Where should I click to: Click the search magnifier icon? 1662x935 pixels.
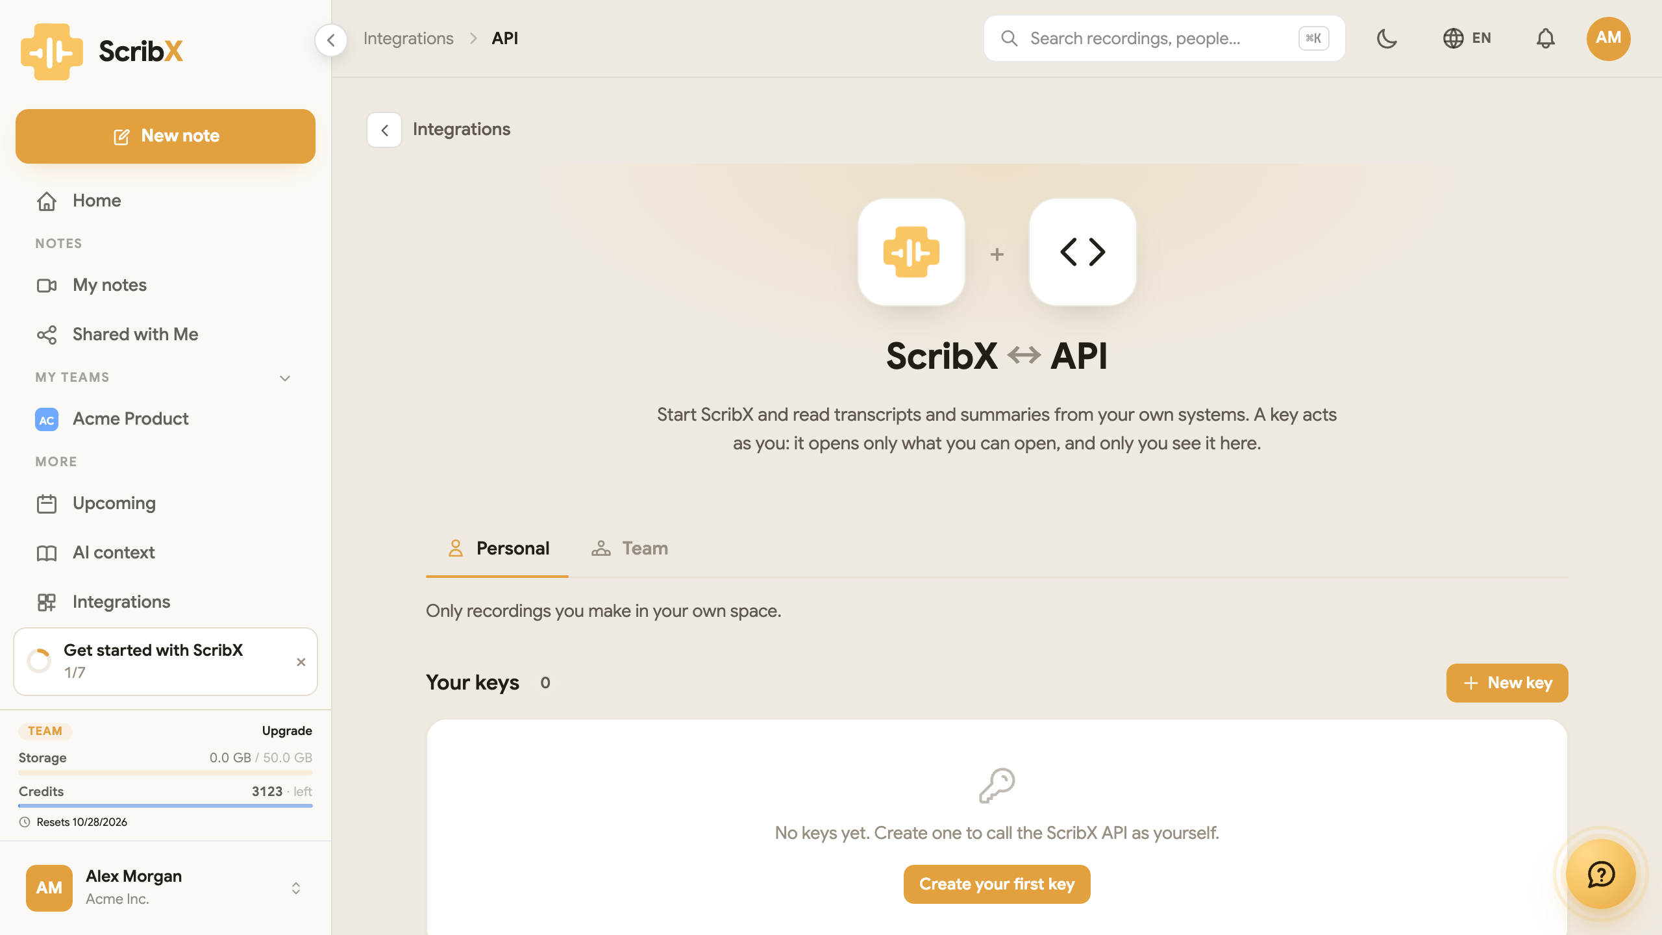(1009, 38)
